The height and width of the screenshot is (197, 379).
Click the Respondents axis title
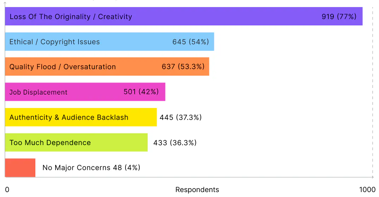(x=197, y=190)
